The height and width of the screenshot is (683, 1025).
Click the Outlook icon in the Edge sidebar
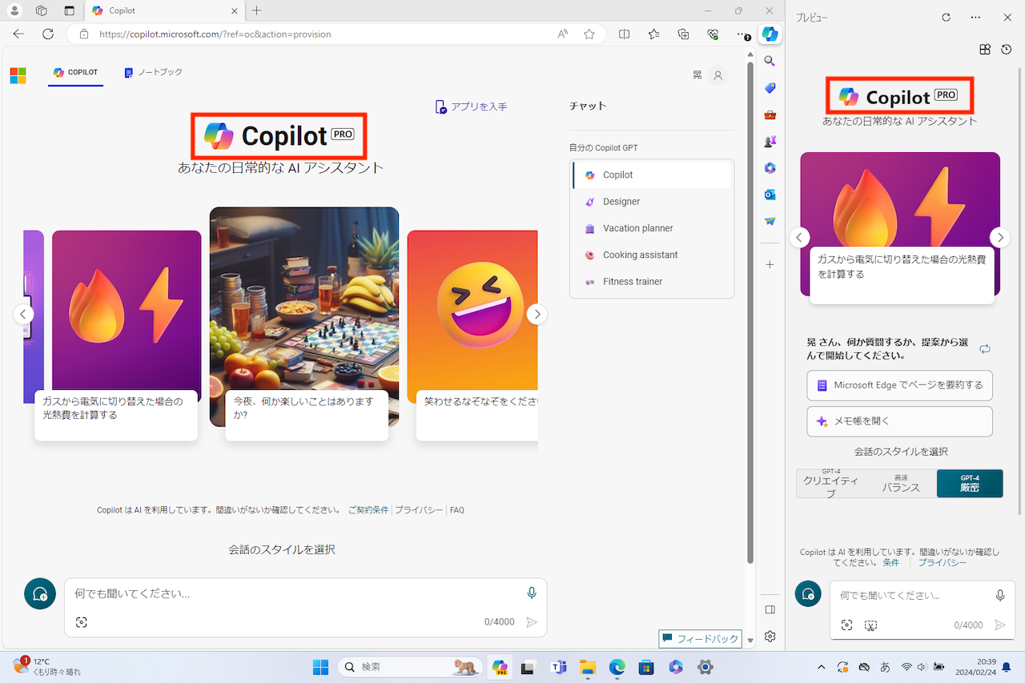(x=770, y=195)
